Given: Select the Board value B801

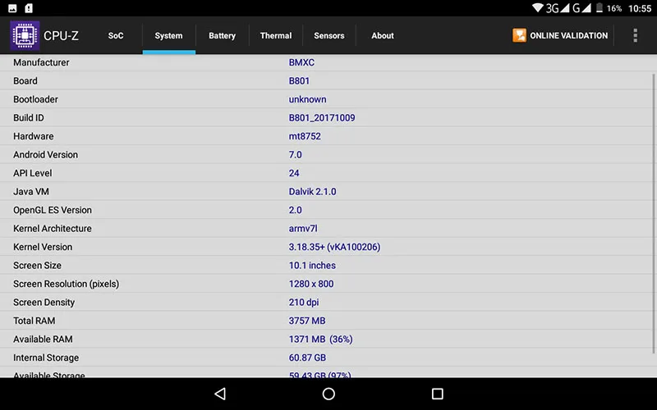Looking at the screenshot, I should click(299, 80).
